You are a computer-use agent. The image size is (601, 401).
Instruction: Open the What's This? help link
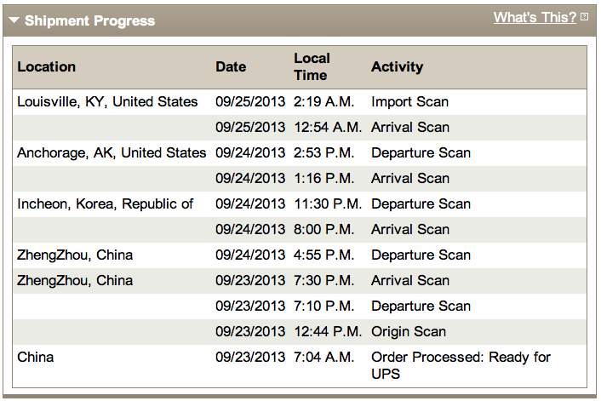[x=535, y=18]
